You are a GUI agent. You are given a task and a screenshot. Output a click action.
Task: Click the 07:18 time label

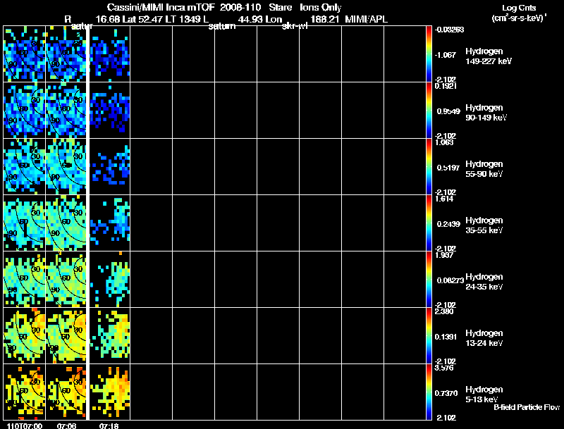(x=109, y=426)
